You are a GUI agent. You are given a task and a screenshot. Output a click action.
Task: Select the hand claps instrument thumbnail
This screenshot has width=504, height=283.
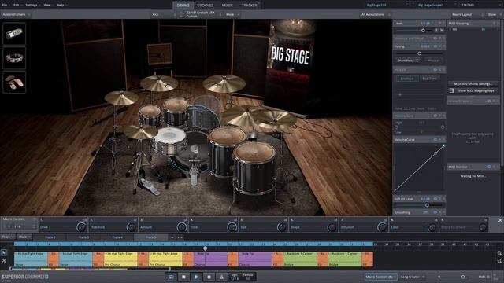(14, 82)
